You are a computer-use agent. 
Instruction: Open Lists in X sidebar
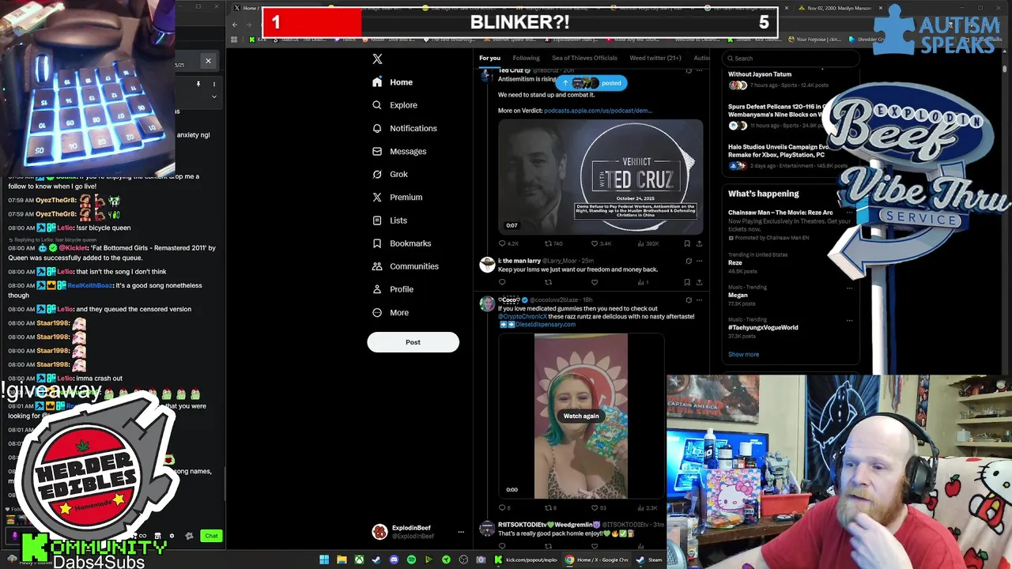[389, 220]
